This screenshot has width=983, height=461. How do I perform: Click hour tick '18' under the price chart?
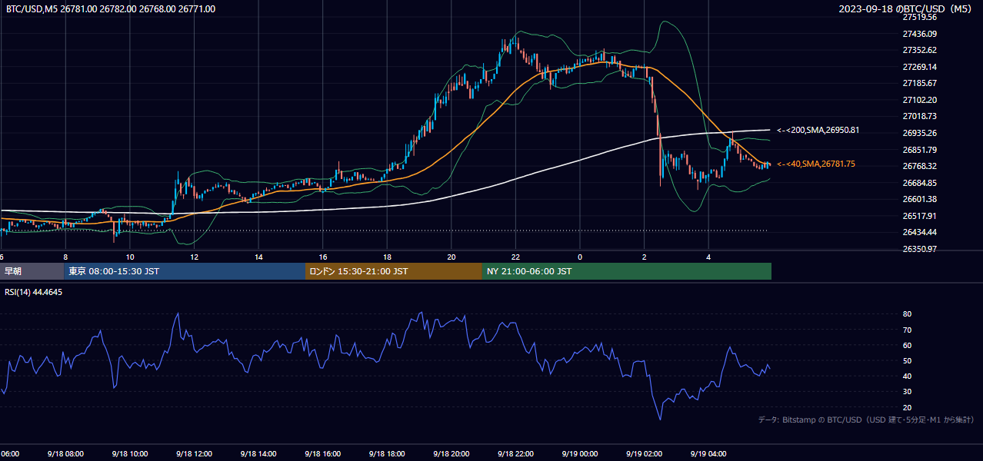coord(387,257)
